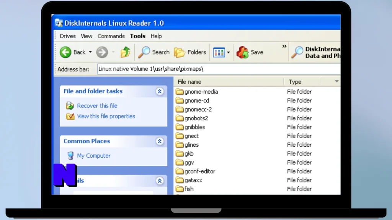Select the gkb folder name
This screenshot has width=392, height=220.
pos(189,154)
